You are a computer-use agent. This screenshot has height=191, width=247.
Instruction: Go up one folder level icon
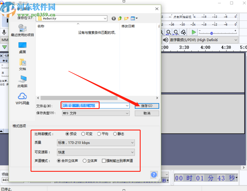point(120,18)
